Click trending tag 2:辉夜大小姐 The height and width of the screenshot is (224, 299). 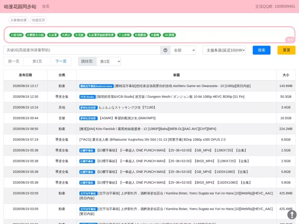point(35,35)
